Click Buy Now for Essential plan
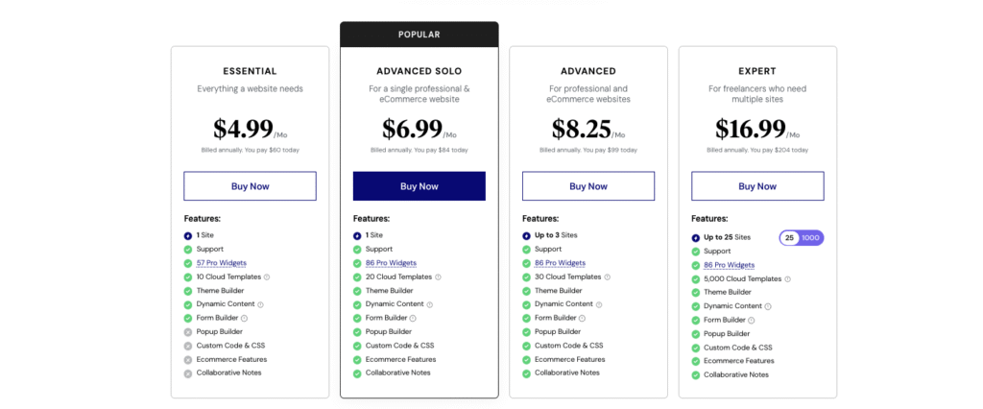Image resolution: width=983 pixels, height=409 pixels. click(250, 186)
